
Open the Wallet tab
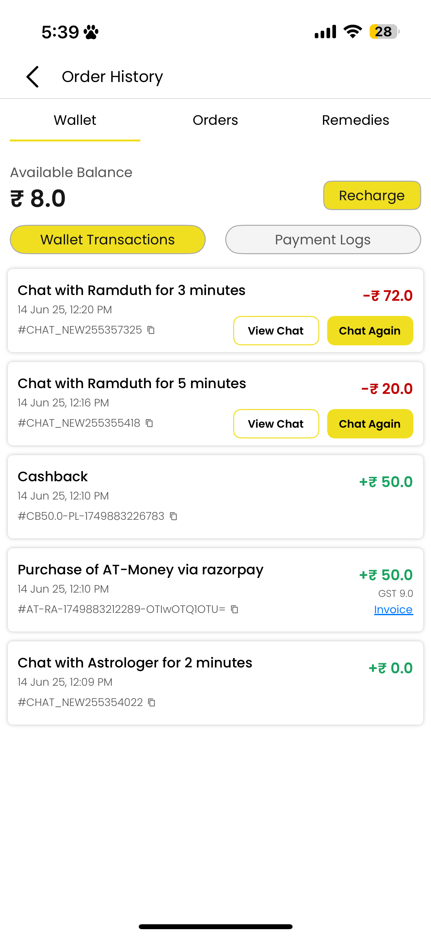point(75,121)
